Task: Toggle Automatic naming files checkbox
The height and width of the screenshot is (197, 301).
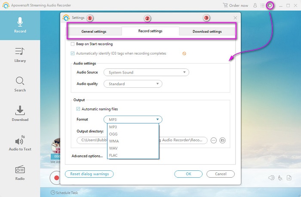Action: tap(78, 109)
